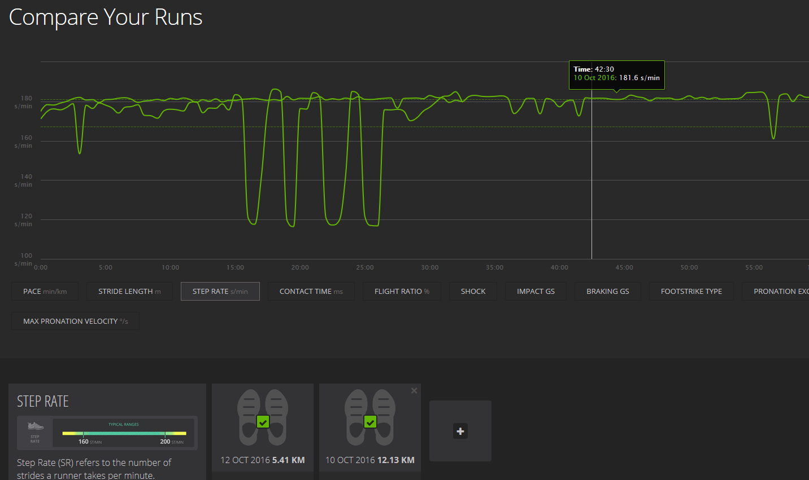This screenshot has width=809, height=480.
Task: Open the CONTACT TIME metric view
Action: click(x=311, y=291)
